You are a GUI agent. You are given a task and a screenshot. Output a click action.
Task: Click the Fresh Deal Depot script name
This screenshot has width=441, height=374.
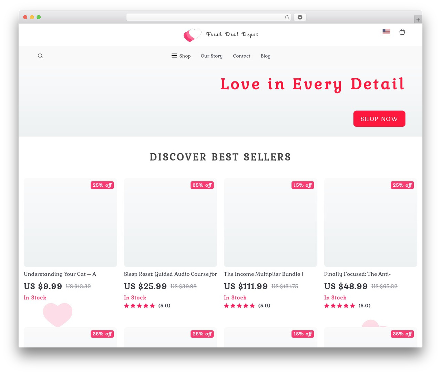tap(232, 35)
